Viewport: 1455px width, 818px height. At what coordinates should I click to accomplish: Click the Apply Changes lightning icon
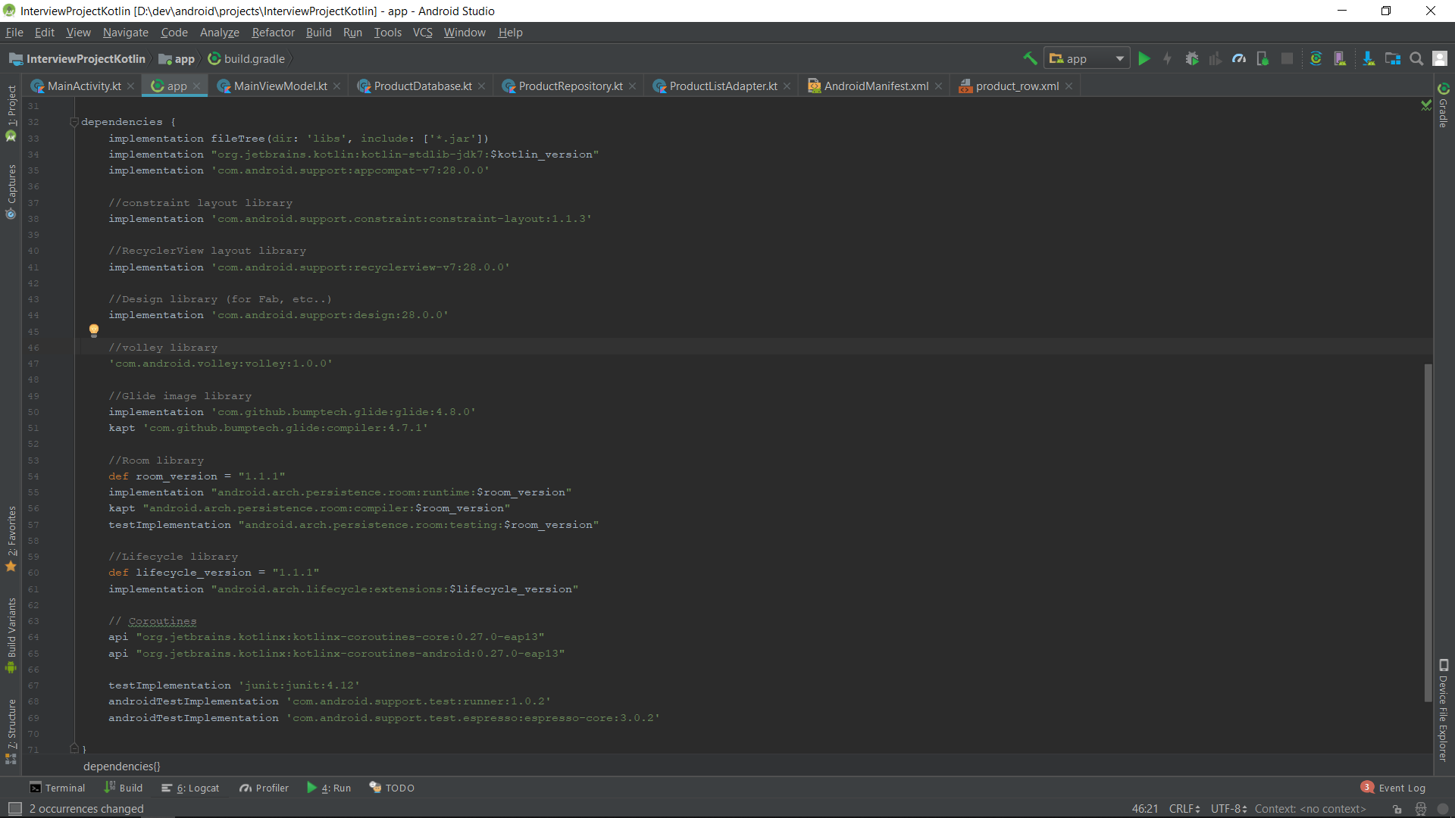click(x=1167, y=58)
